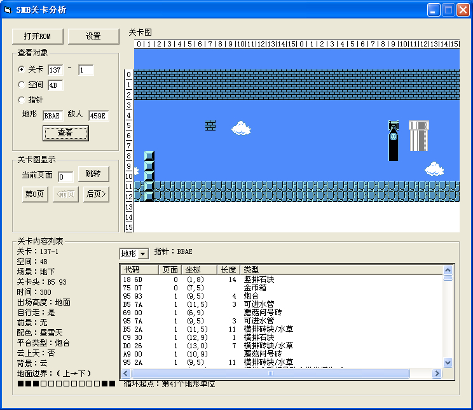Open the 设置 settings button
The image size is (473, 410).
click(x=93, y=36)
